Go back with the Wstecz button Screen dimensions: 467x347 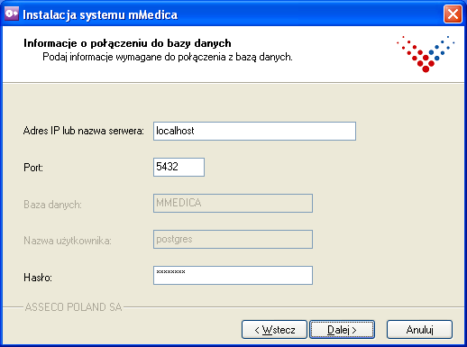274,330
